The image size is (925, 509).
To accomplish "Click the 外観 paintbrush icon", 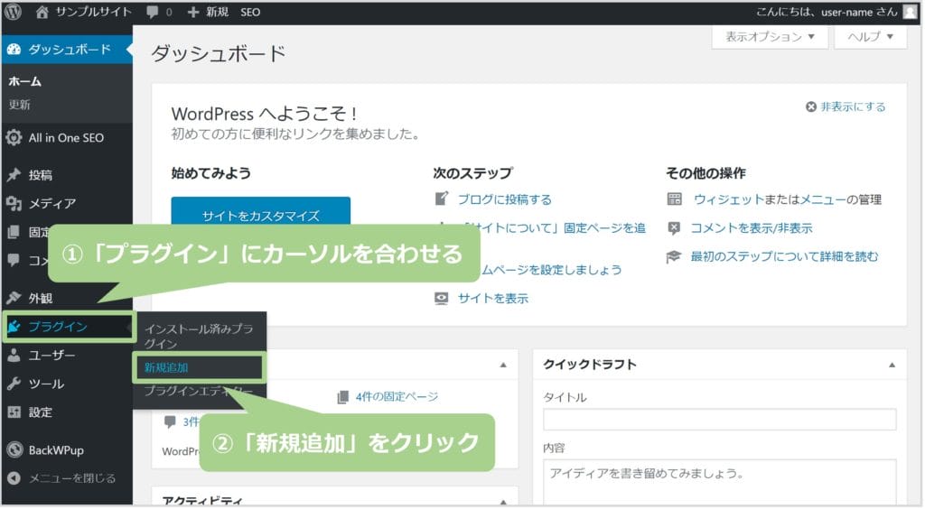I will tap(14, 298).
